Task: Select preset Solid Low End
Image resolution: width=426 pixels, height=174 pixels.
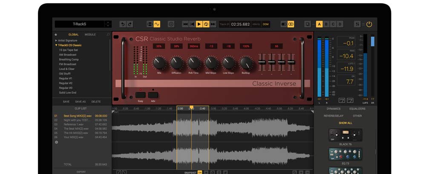Action: [68, 93]
